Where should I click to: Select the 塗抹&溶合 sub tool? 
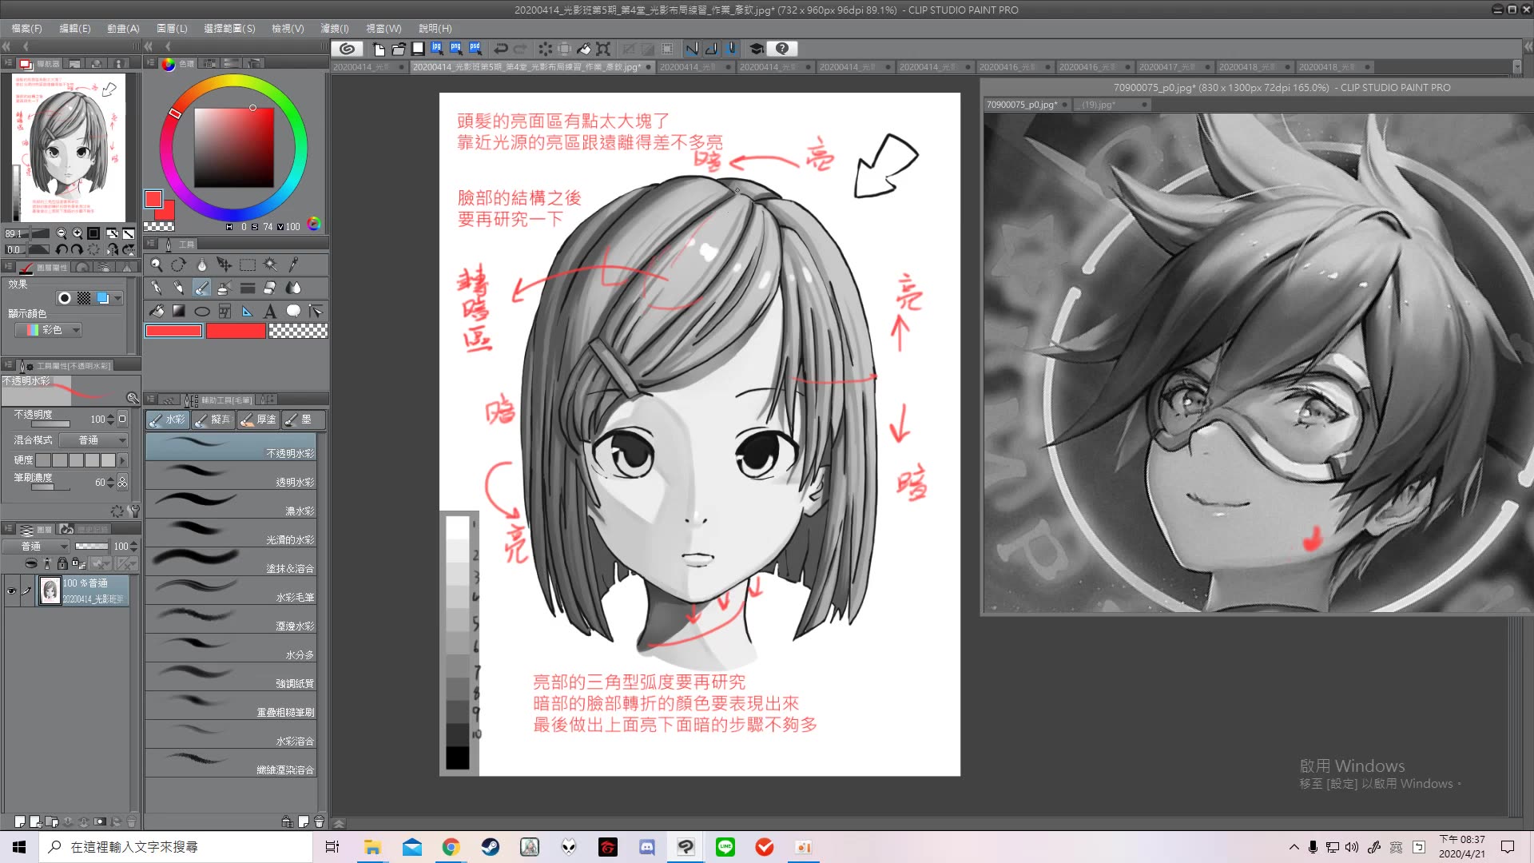(231, 561)
